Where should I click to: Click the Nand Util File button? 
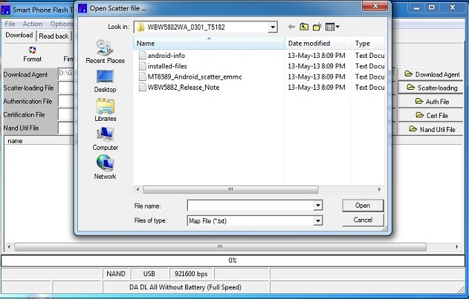coord(432,129)
